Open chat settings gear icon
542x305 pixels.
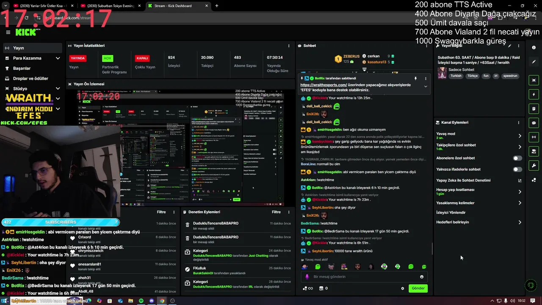[x=403, y=288]
